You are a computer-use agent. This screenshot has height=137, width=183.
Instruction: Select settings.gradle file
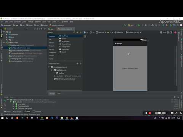[21, 59]
